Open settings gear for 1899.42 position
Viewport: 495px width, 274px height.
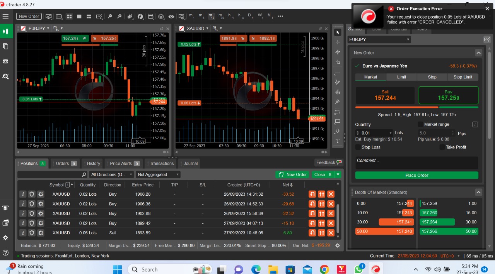[41, 223]
